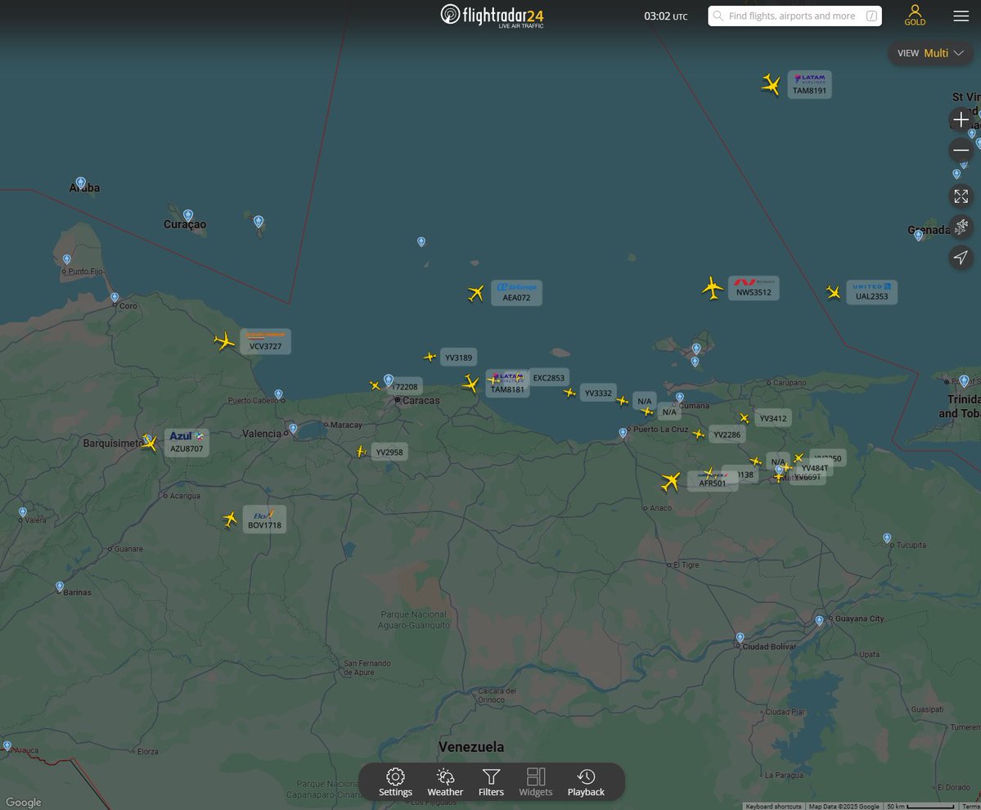This screenshot has height=810, width=981.
Task: Toggle fullscreen map view
Action: 961,196
